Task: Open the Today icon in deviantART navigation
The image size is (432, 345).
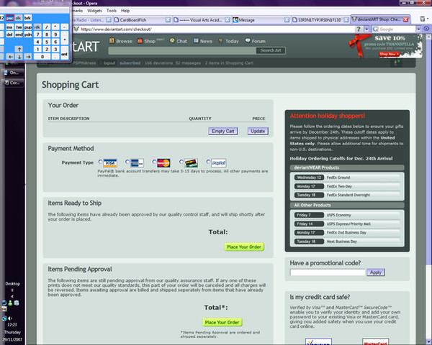Action: 221,41
